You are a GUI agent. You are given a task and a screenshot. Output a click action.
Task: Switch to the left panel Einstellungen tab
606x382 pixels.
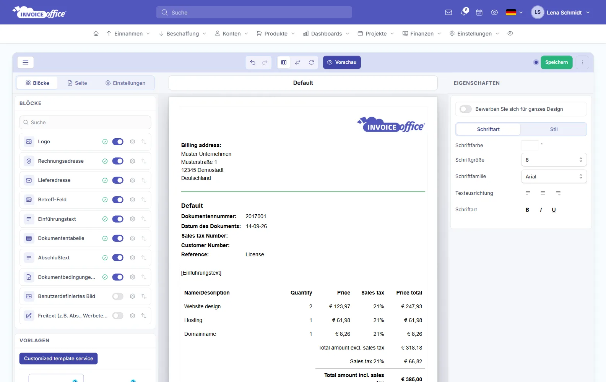click(x=125, y=83)
